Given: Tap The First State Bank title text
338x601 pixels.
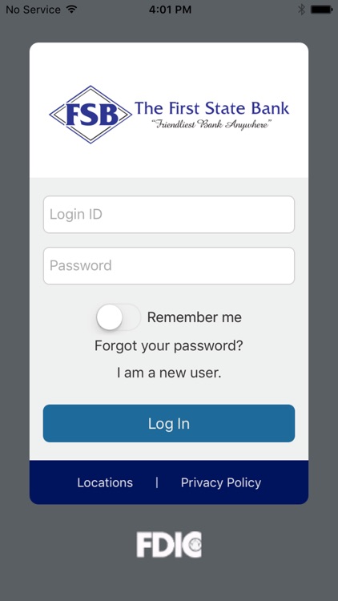Looking at the screenshot, I should coord(211,108).
